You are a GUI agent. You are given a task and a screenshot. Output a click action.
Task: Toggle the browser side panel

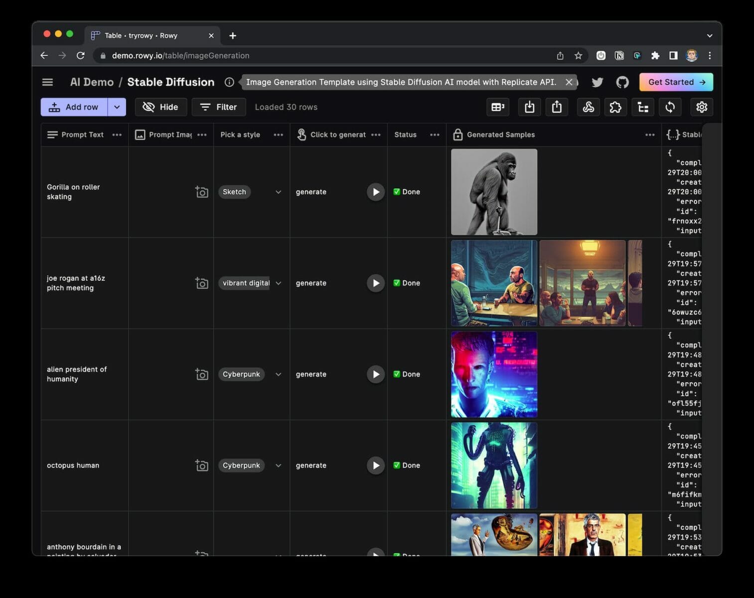[673, 56]
